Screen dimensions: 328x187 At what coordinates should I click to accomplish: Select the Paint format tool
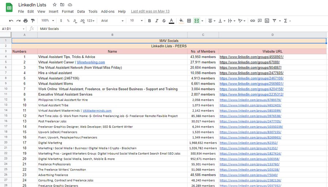click(x=33, y=21)
